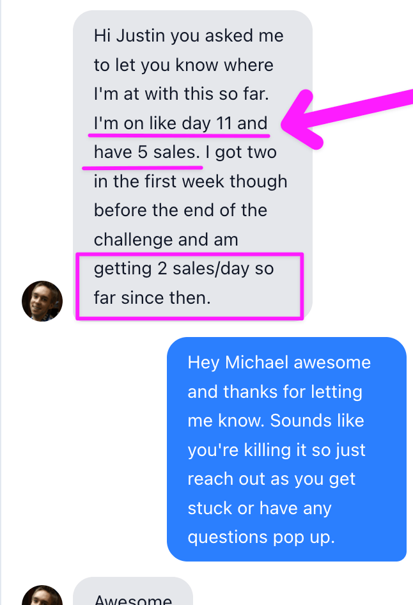Click the 'stuck or have any' line
The width and height of the screenshot is (413, 605).
(259, 508)
